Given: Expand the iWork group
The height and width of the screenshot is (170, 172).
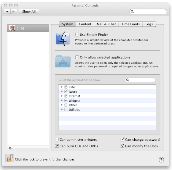Looking at the screenshot, I should [62, 91].
